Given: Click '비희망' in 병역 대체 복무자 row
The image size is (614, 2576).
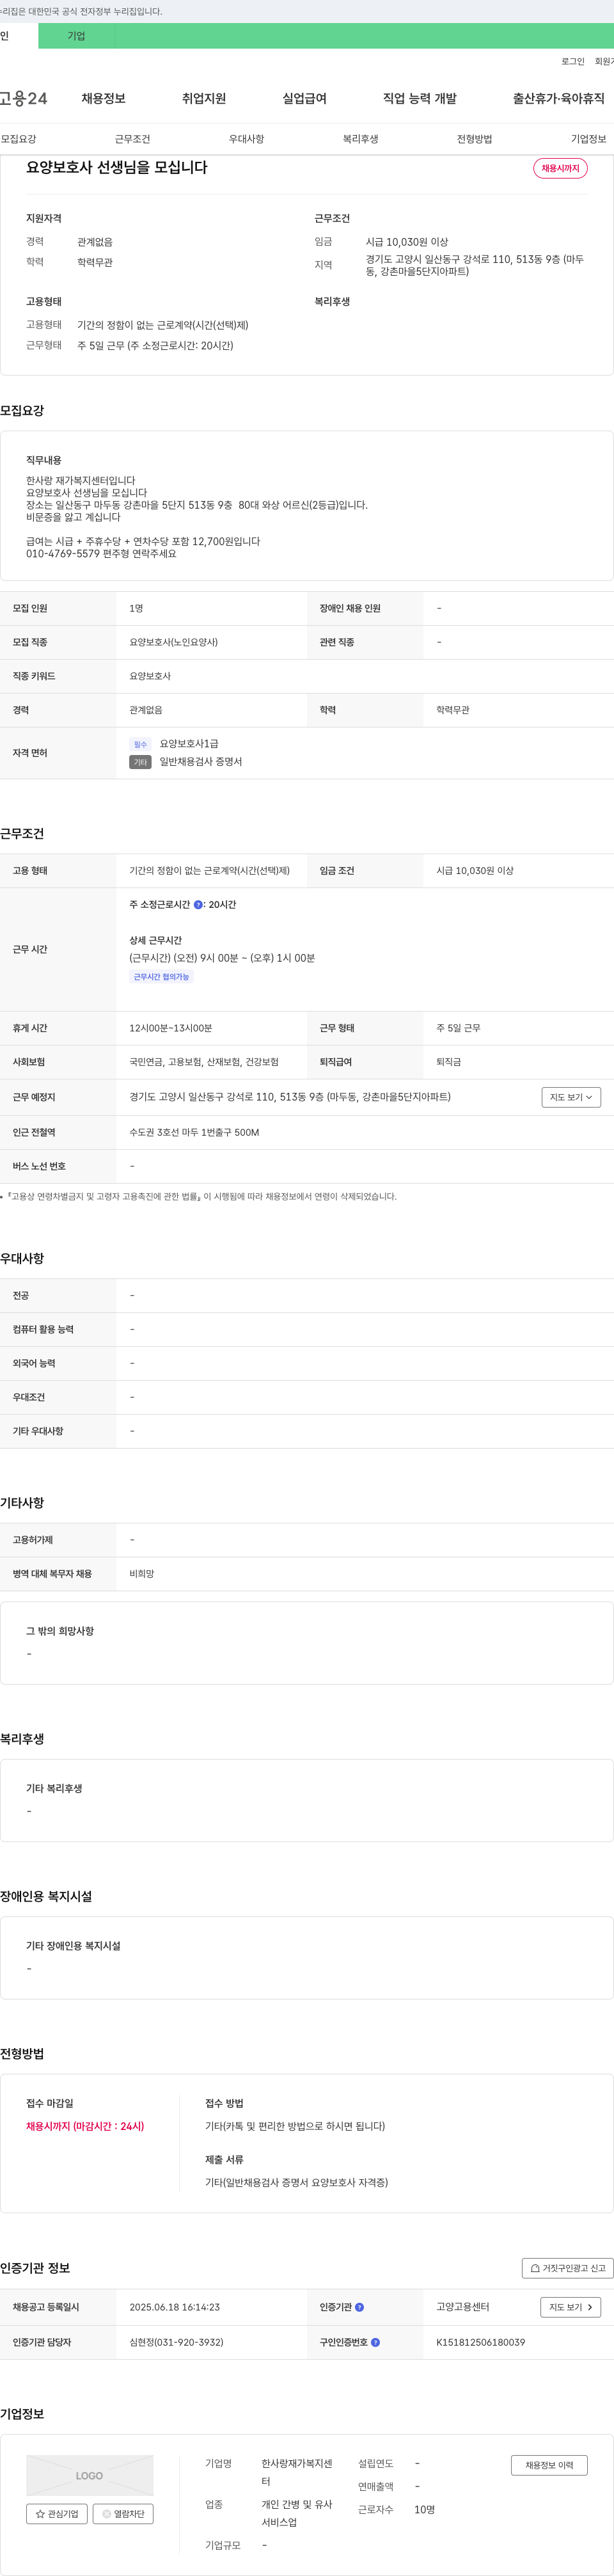Looking at the screenshot, I should pos(142,1574).
